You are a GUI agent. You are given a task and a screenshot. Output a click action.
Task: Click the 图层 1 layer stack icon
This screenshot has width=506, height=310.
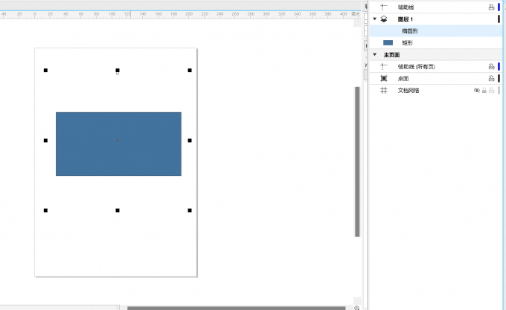point(384,19)
